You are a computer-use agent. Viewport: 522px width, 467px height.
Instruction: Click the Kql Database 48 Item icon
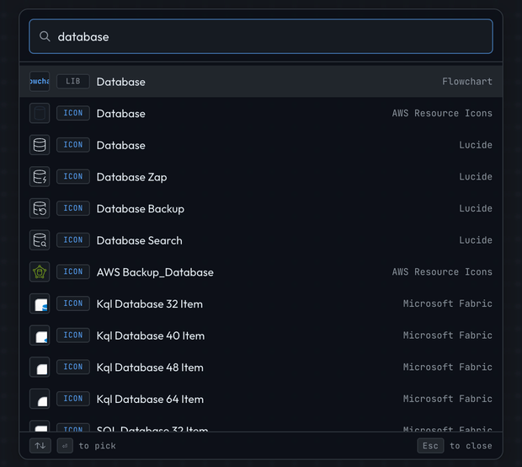(40, 367)
